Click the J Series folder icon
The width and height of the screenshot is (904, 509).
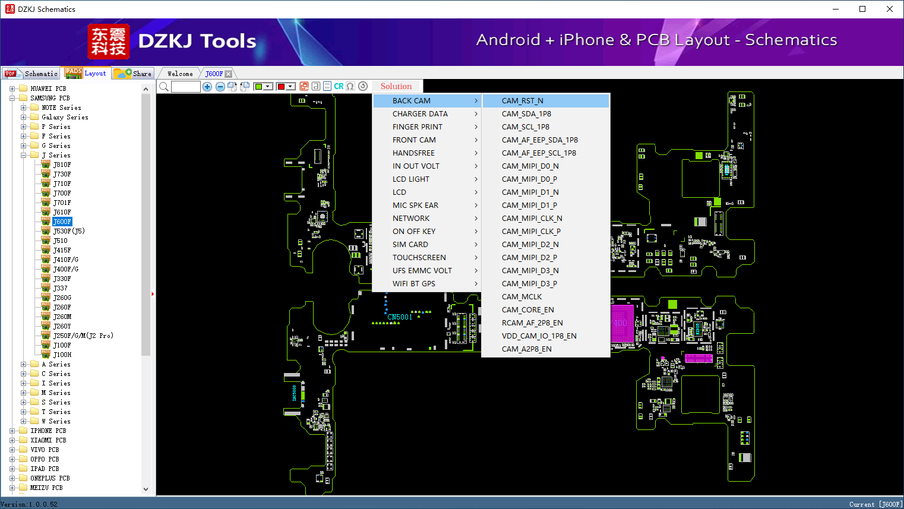[34, 155]
